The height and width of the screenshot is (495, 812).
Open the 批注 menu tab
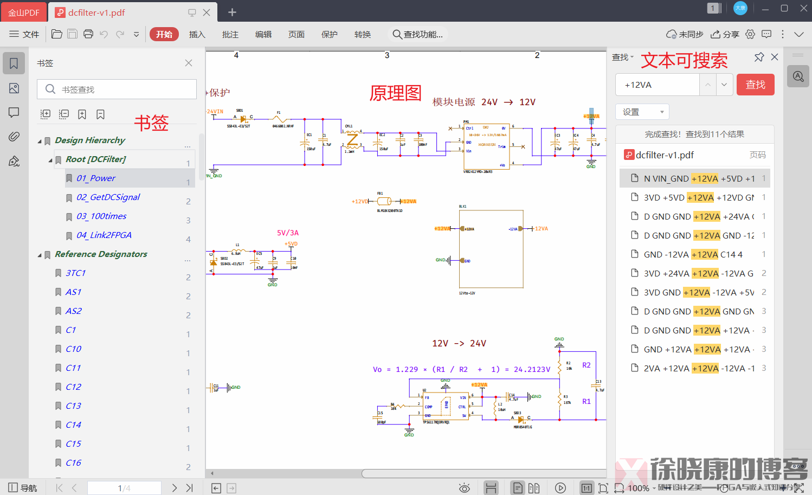(x=230, y=34)
